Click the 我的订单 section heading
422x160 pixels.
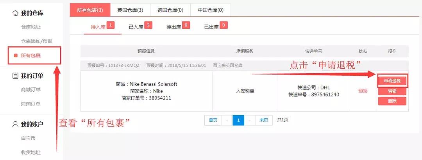point(32,76)
